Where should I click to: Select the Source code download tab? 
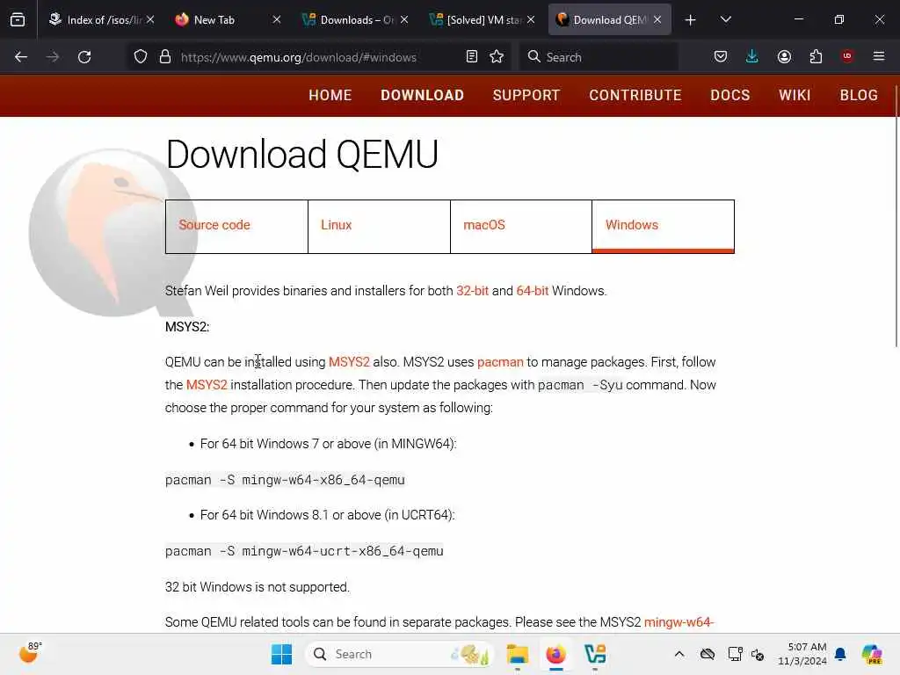click(236, 226)
